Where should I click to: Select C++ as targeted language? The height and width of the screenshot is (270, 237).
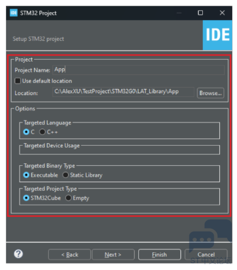[x=42, y=132]
